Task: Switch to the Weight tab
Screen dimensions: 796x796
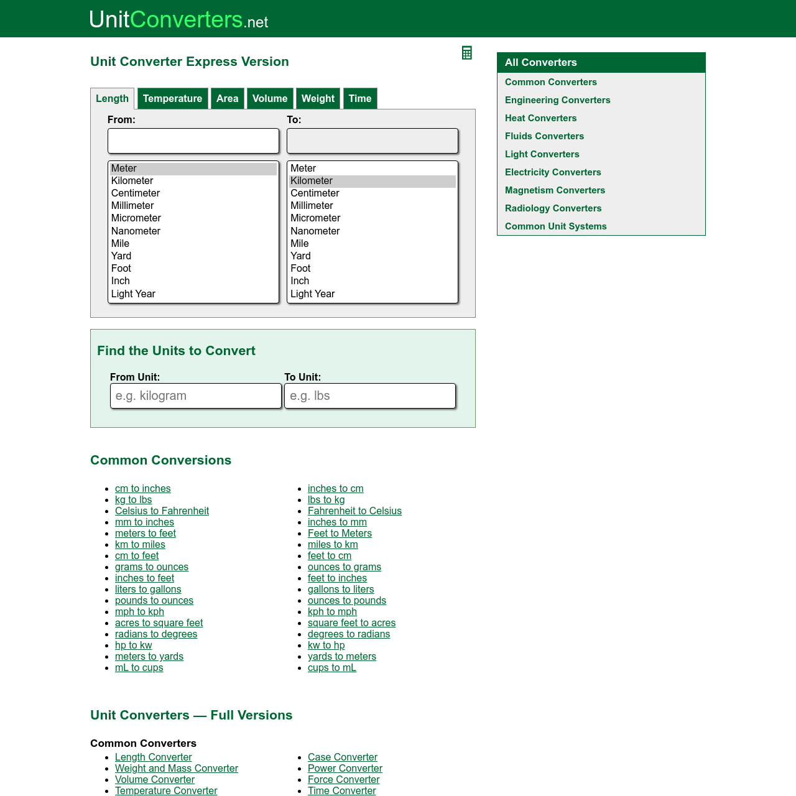Action: pyautogui.click(x=318, y=98)
